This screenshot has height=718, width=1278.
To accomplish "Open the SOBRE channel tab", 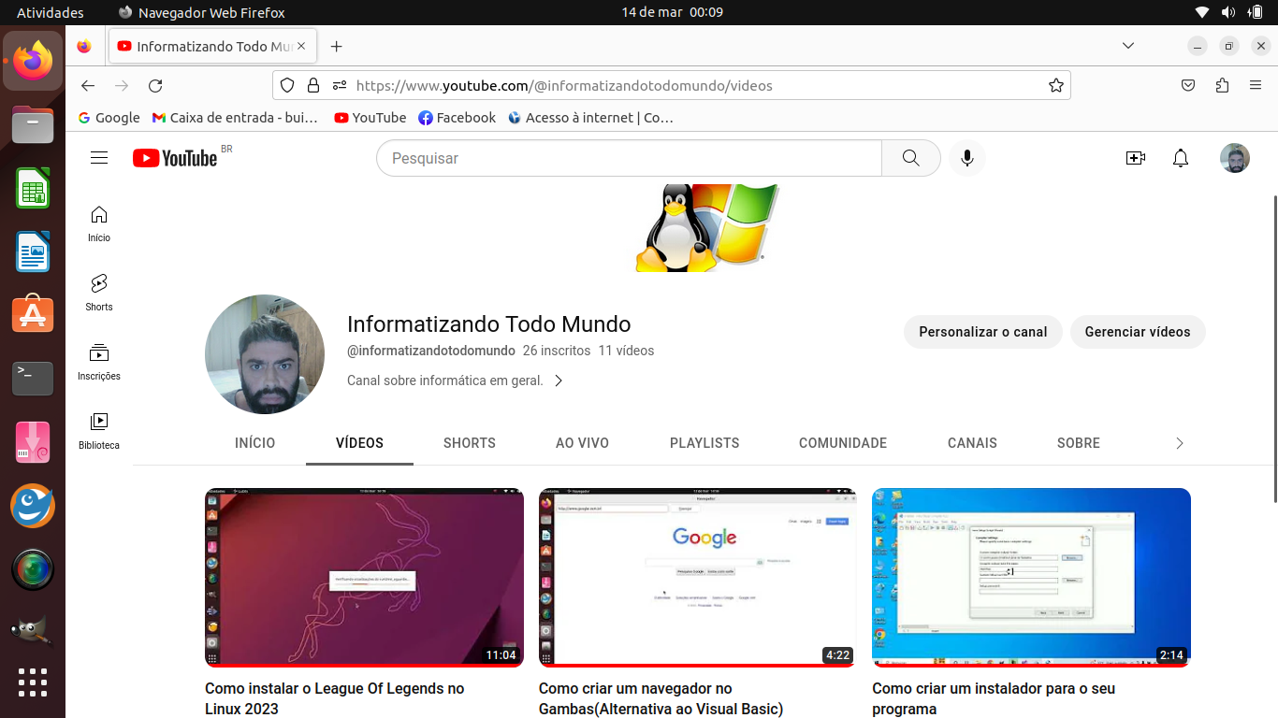I will [x=1079, y=443].
